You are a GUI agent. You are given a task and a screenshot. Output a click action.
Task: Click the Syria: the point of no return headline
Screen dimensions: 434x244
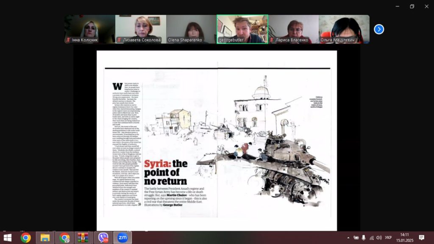tap(166, 172)
